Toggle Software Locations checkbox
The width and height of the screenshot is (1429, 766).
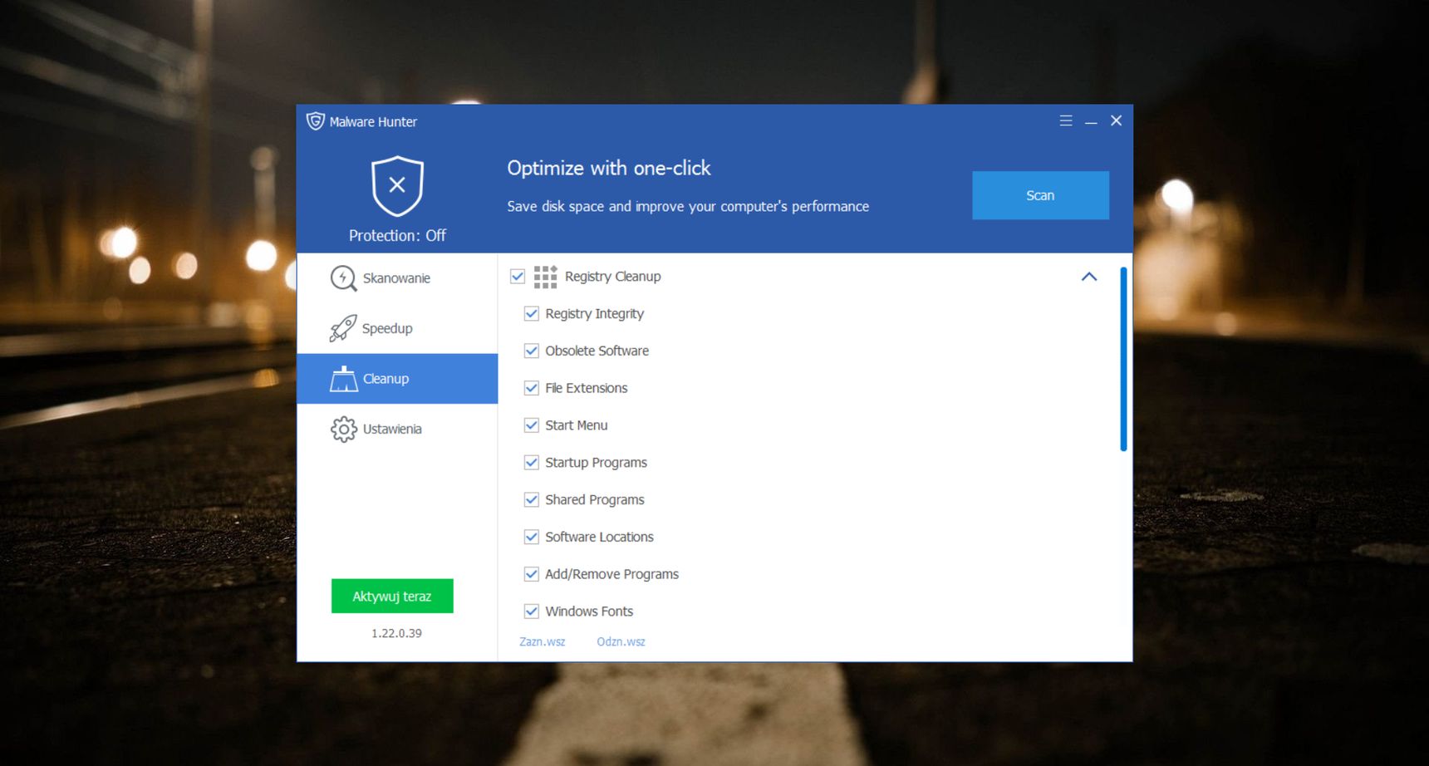532,538
